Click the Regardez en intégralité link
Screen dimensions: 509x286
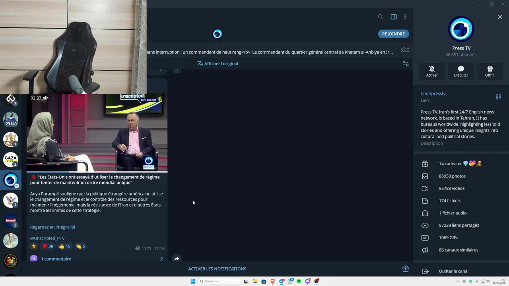click(x=52, y=227)
